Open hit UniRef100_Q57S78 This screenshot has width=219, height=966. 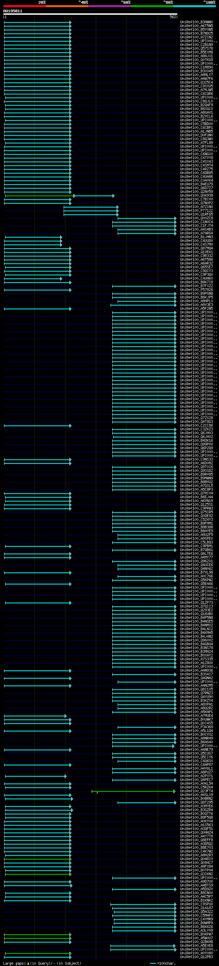pyautogui.click(x=196, y=48)
